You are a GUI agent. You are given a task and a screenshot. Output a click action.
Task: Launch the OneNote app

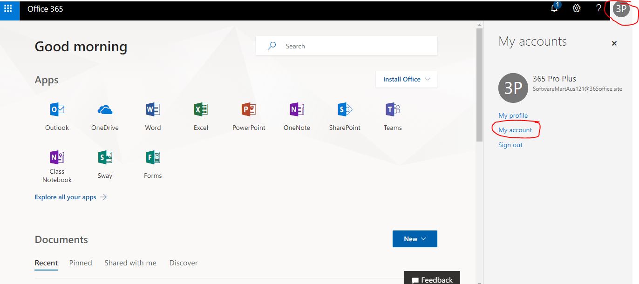pos(297,116)
